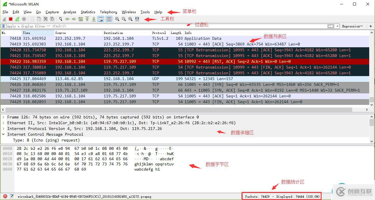Select packet 74418 TLSv1.2 Application Data
This screenshot has height=200, width=375.
coord(185,38)
